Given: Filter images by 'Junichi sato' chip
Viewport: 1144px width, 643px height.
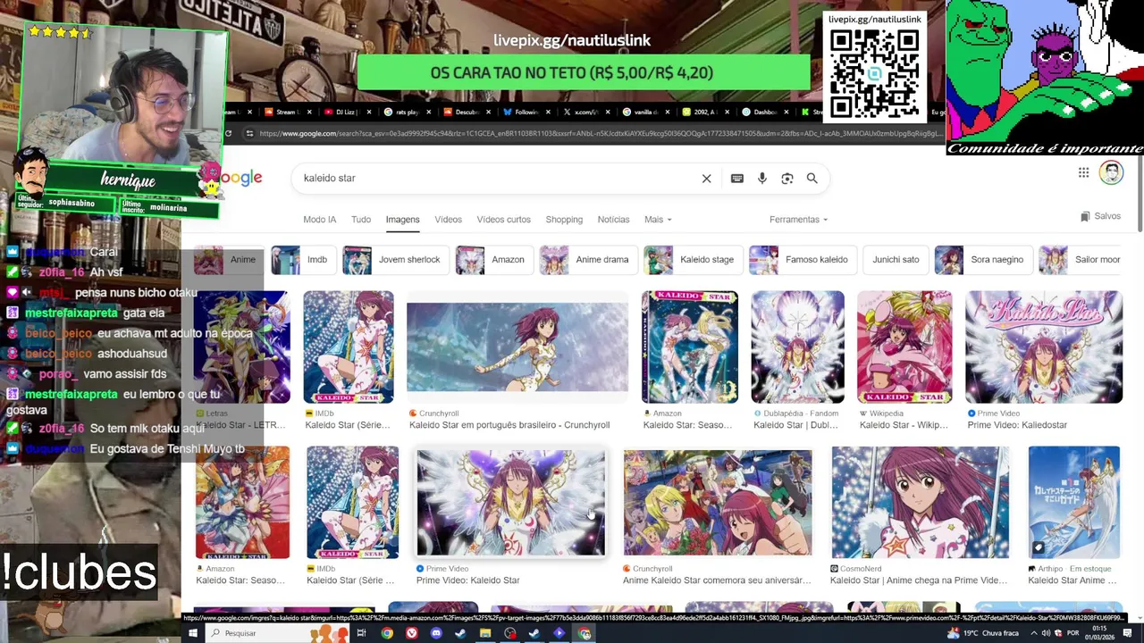Looking at the screenshot, I should pos(896,260).
